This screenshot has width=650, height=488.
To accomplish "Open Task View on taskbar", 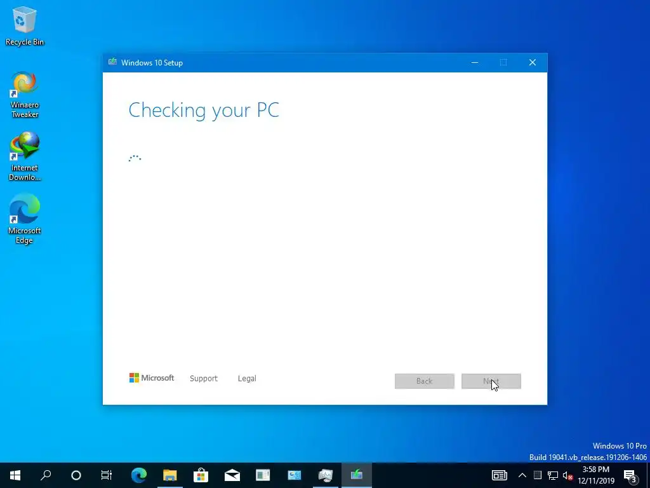I will 107,475.
